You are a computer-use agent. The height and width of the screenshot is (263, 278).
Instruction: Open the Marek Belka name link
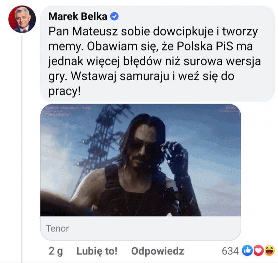[x=78, y=16]
